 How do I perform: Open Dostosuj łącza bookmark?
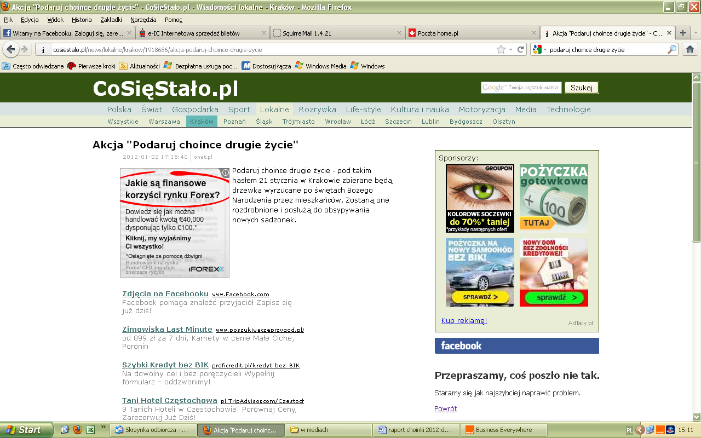pyautogui.click(x=267, y=66)
